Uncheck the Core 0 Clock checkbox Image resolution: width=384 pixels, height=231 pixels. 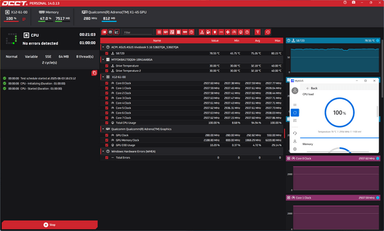point(107,83)
